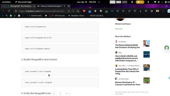Open Looking Better Than 99% article
The height and width of the screenshot is (96, 170).
(127, 71)
